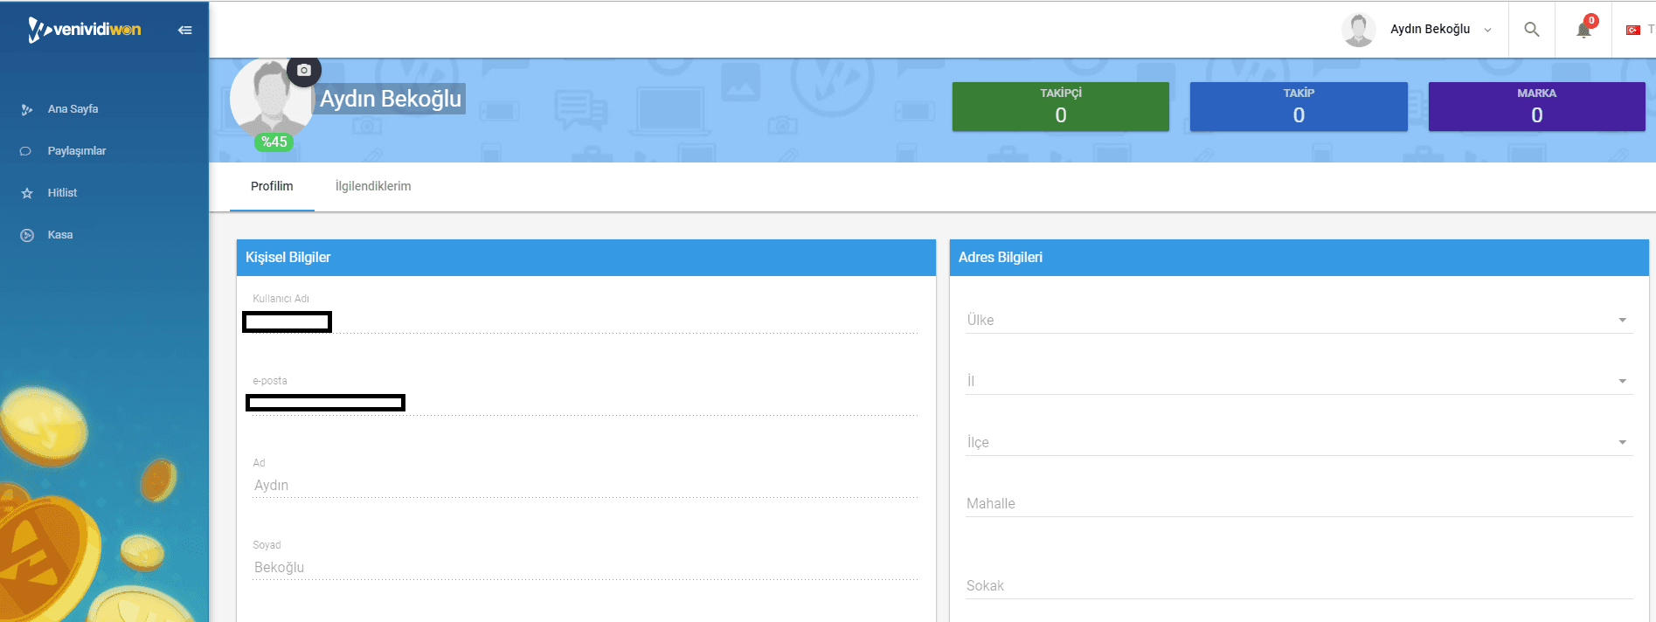Image resolution: width=1656 pixels, height=622 pixels.
Task: Go to Ana Sayfa in the sidebar
Action: click(x=73, y=109)
